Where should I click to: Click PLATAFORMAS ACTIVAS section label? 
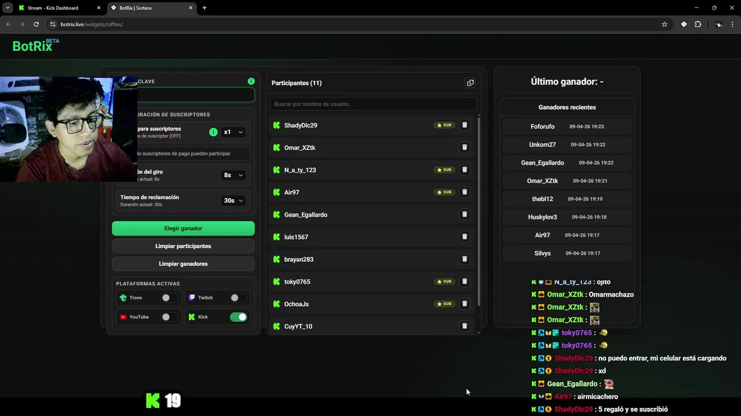(x=148, y=284)
